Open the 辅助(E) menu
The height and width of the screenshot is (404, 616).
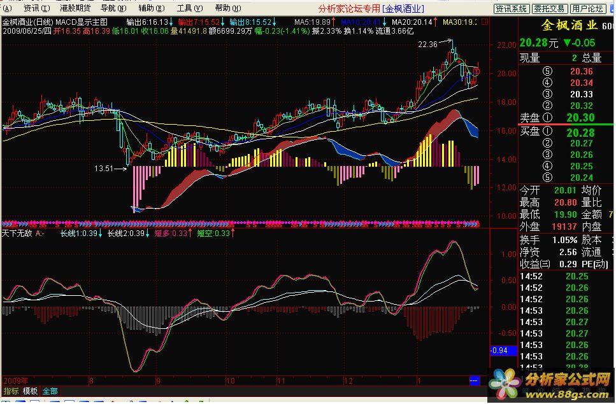tap(152, 8)
